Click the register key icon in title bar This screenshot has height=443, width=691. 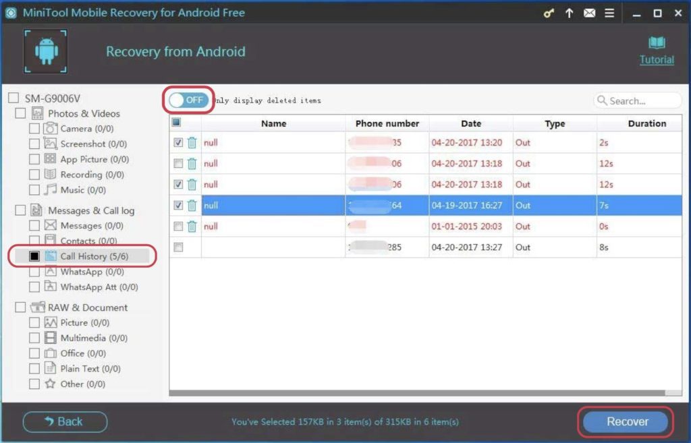(x=548, y=13)
